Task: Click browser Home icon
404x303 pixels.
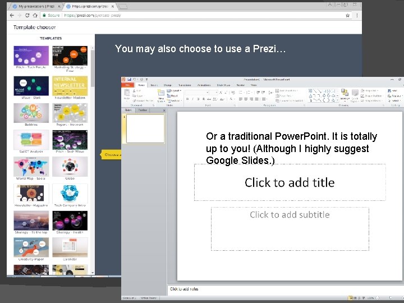Action: click(35, 16)
